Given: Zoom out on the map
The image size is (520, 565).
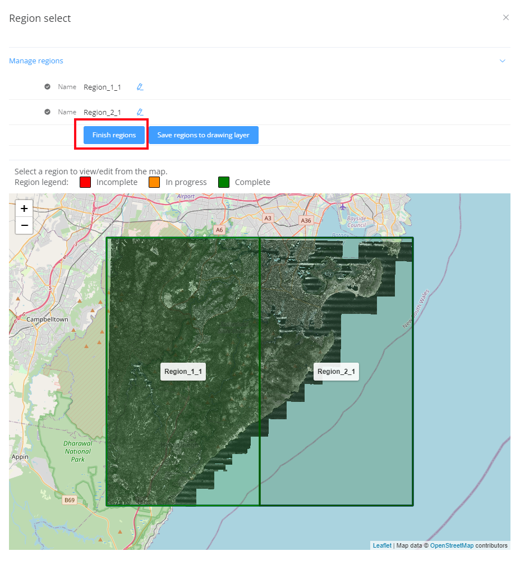Looking at the screenshot, I should 24,225.
